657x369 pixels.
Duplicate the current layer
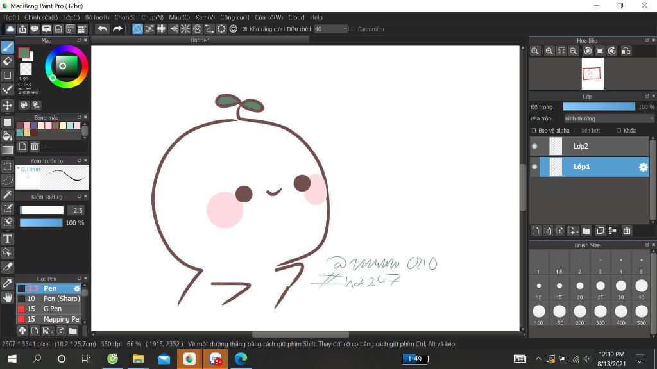pyautogui.click(x=600, y=231)
